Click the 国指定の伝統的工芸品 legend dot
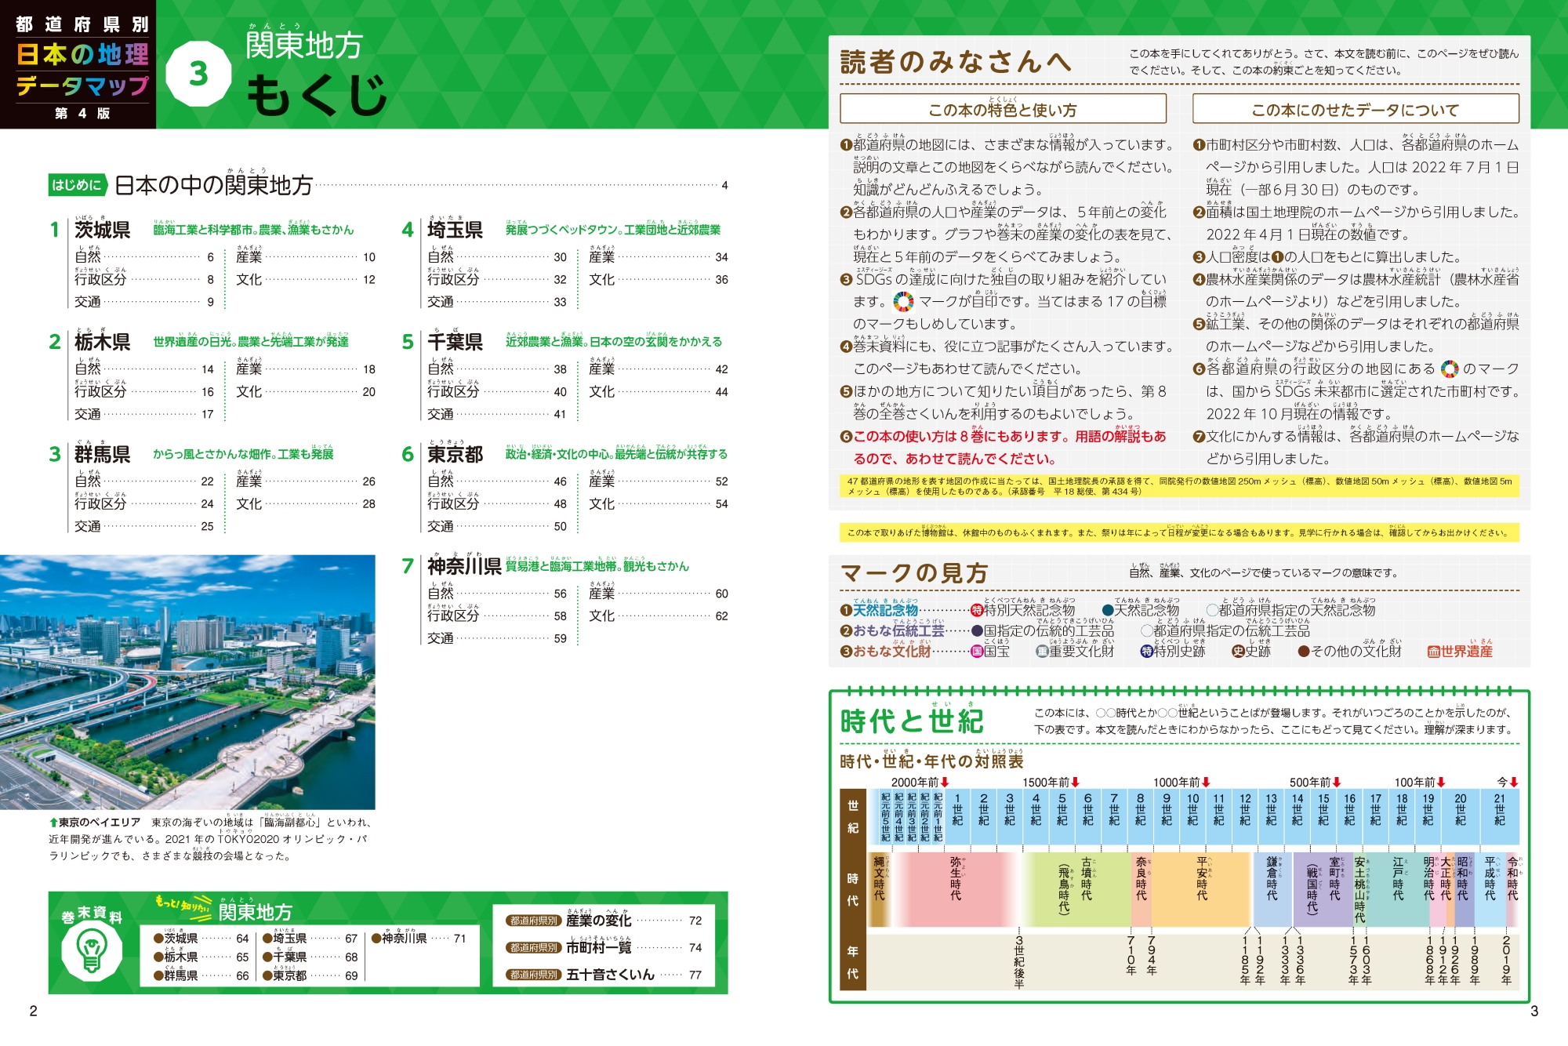 point(977,630)
